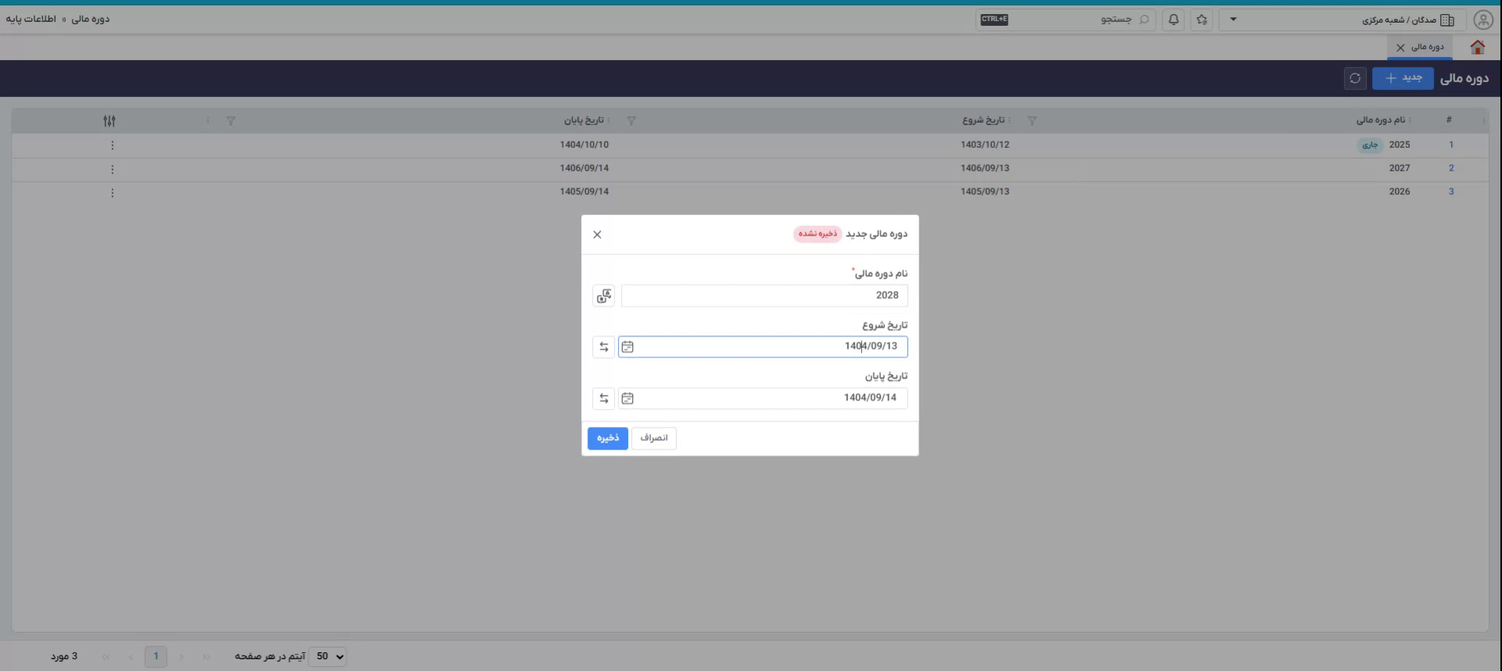1502x671 pixels.
Task: Open calendar picker for تاریخ شروع
Action: pyautogui.click(x=627, y=346)
